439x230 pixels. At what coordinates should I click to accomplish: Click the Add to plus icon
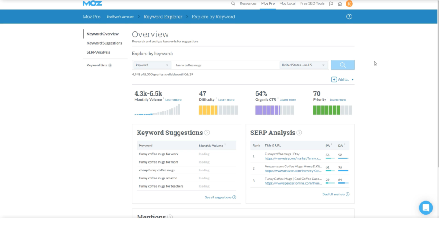tap(334, 80)
